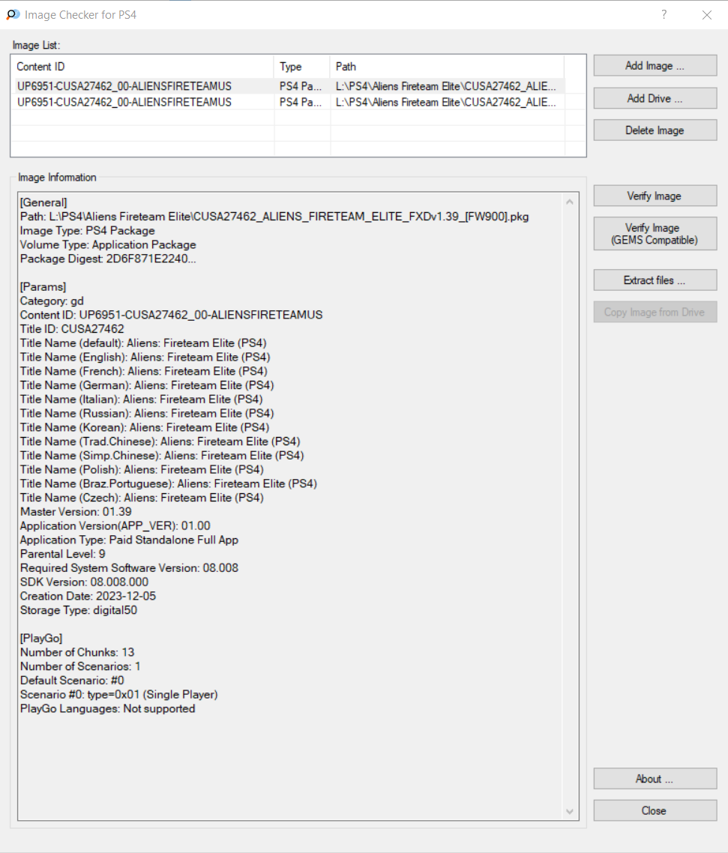Click Title Name (Korean) line

[x=144, y=427]
